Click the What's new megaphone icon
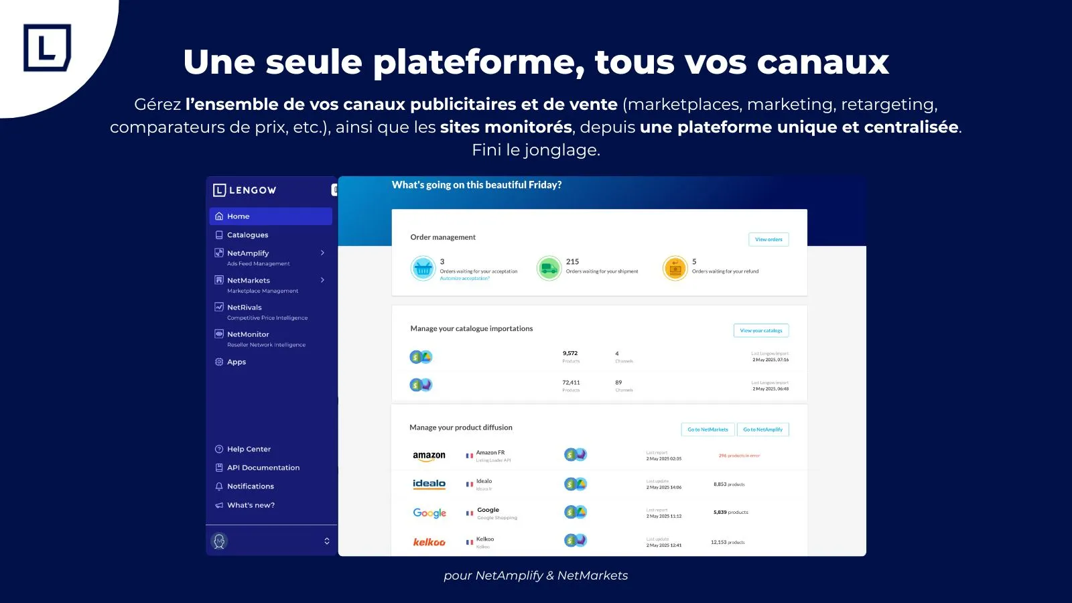 tap(219, 505)
